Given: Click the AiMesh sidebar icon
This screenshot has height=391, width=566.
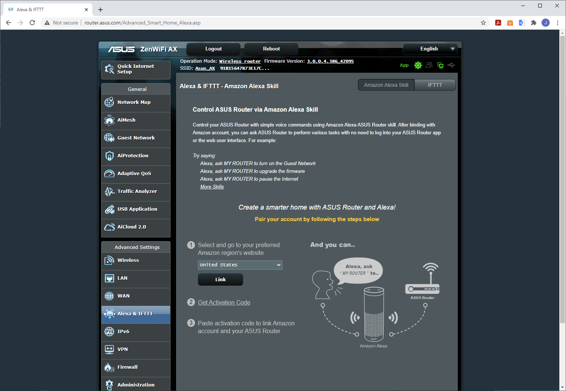Looking at the screenshot, I should click(109, 120).
